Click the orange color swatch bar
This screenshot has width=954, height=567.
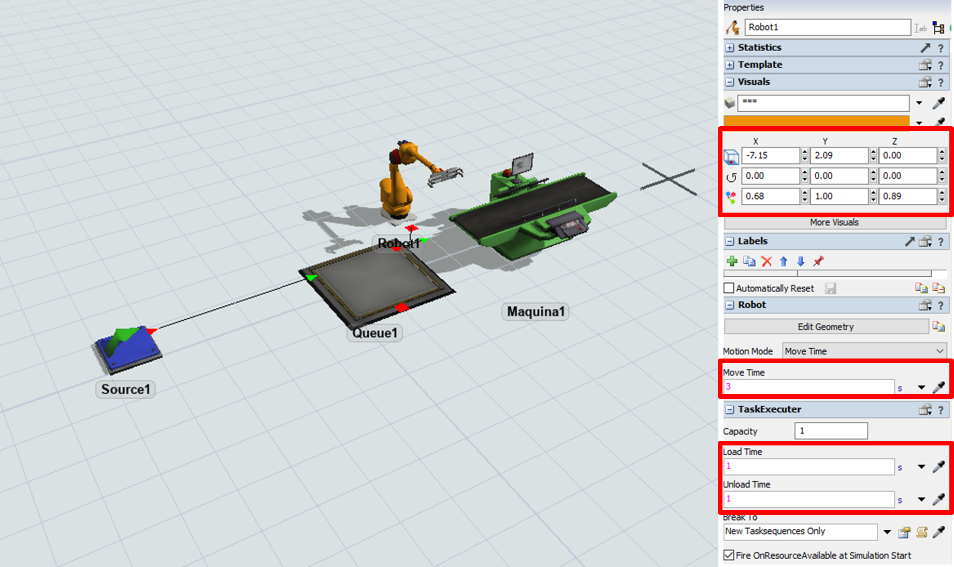coord(816,121)
